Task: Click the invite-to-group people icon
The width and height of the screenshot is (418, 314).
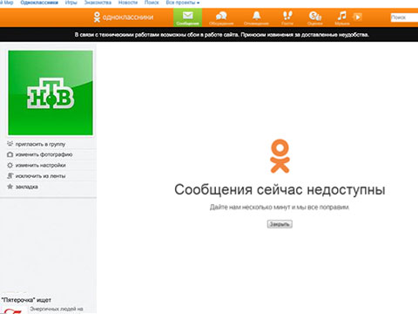Action: (10, 144)
